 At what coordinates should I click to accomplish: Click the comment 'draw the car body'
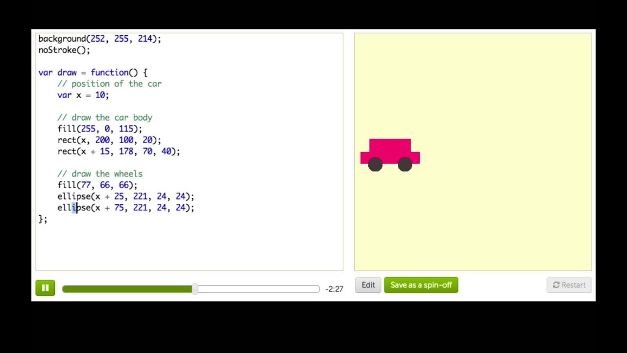[105, 118]
